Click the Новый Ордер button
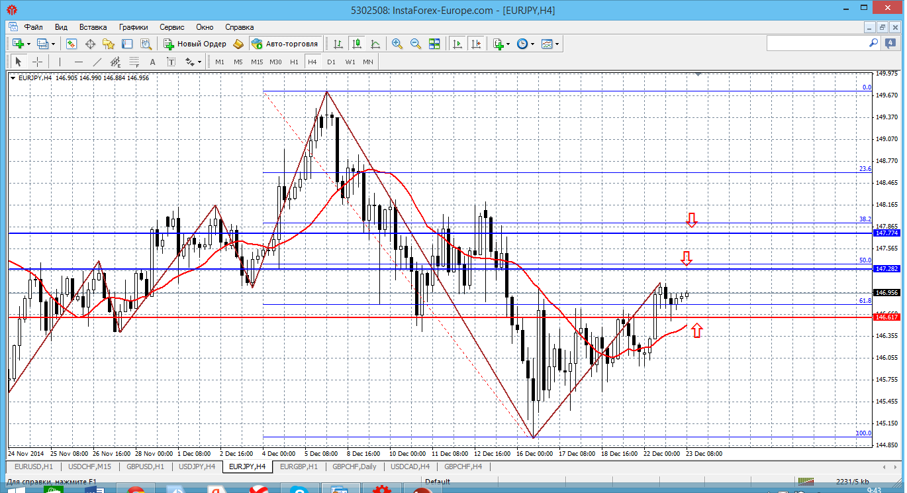This screenshot has height=493, width=907. (x=195, y=44)
